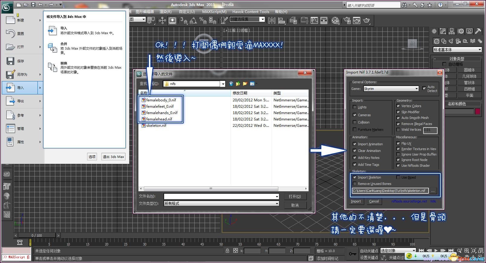Enable the Remove Unused Bones checkbox
486x263 pixels.
355,183
